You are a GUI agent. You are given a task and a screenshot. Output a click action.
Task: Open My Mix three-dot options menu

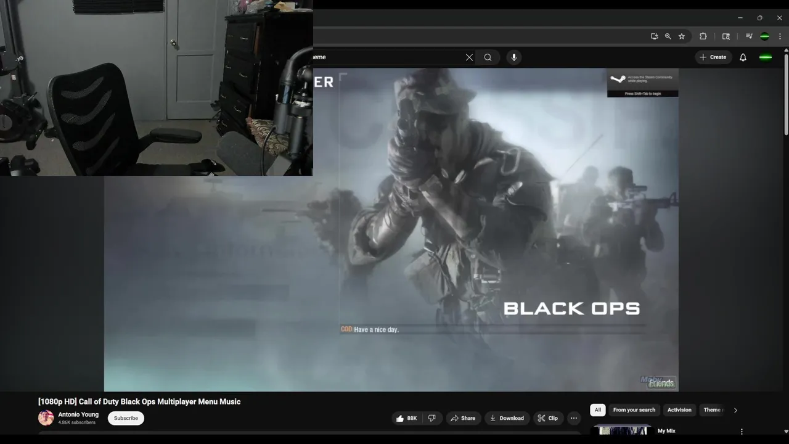click(742, 432)
